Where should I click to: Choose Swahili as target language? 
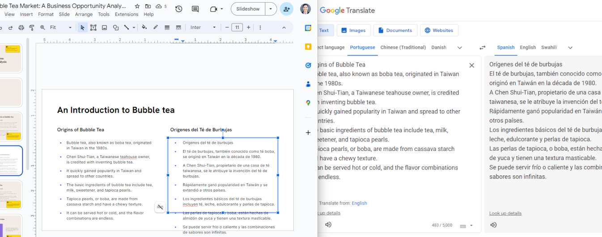point(549,47)
